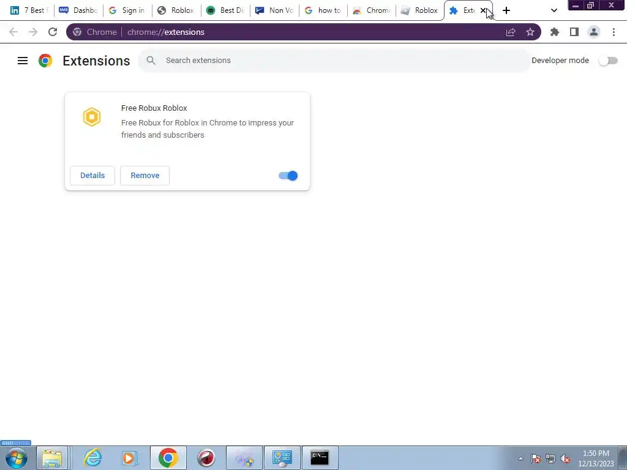Bookmark this page with the star icon
The height and width of the screenshot is (470, 627).
point(530,32)
